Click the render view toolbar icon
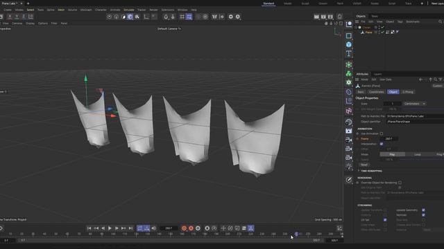 pos(316,17)
